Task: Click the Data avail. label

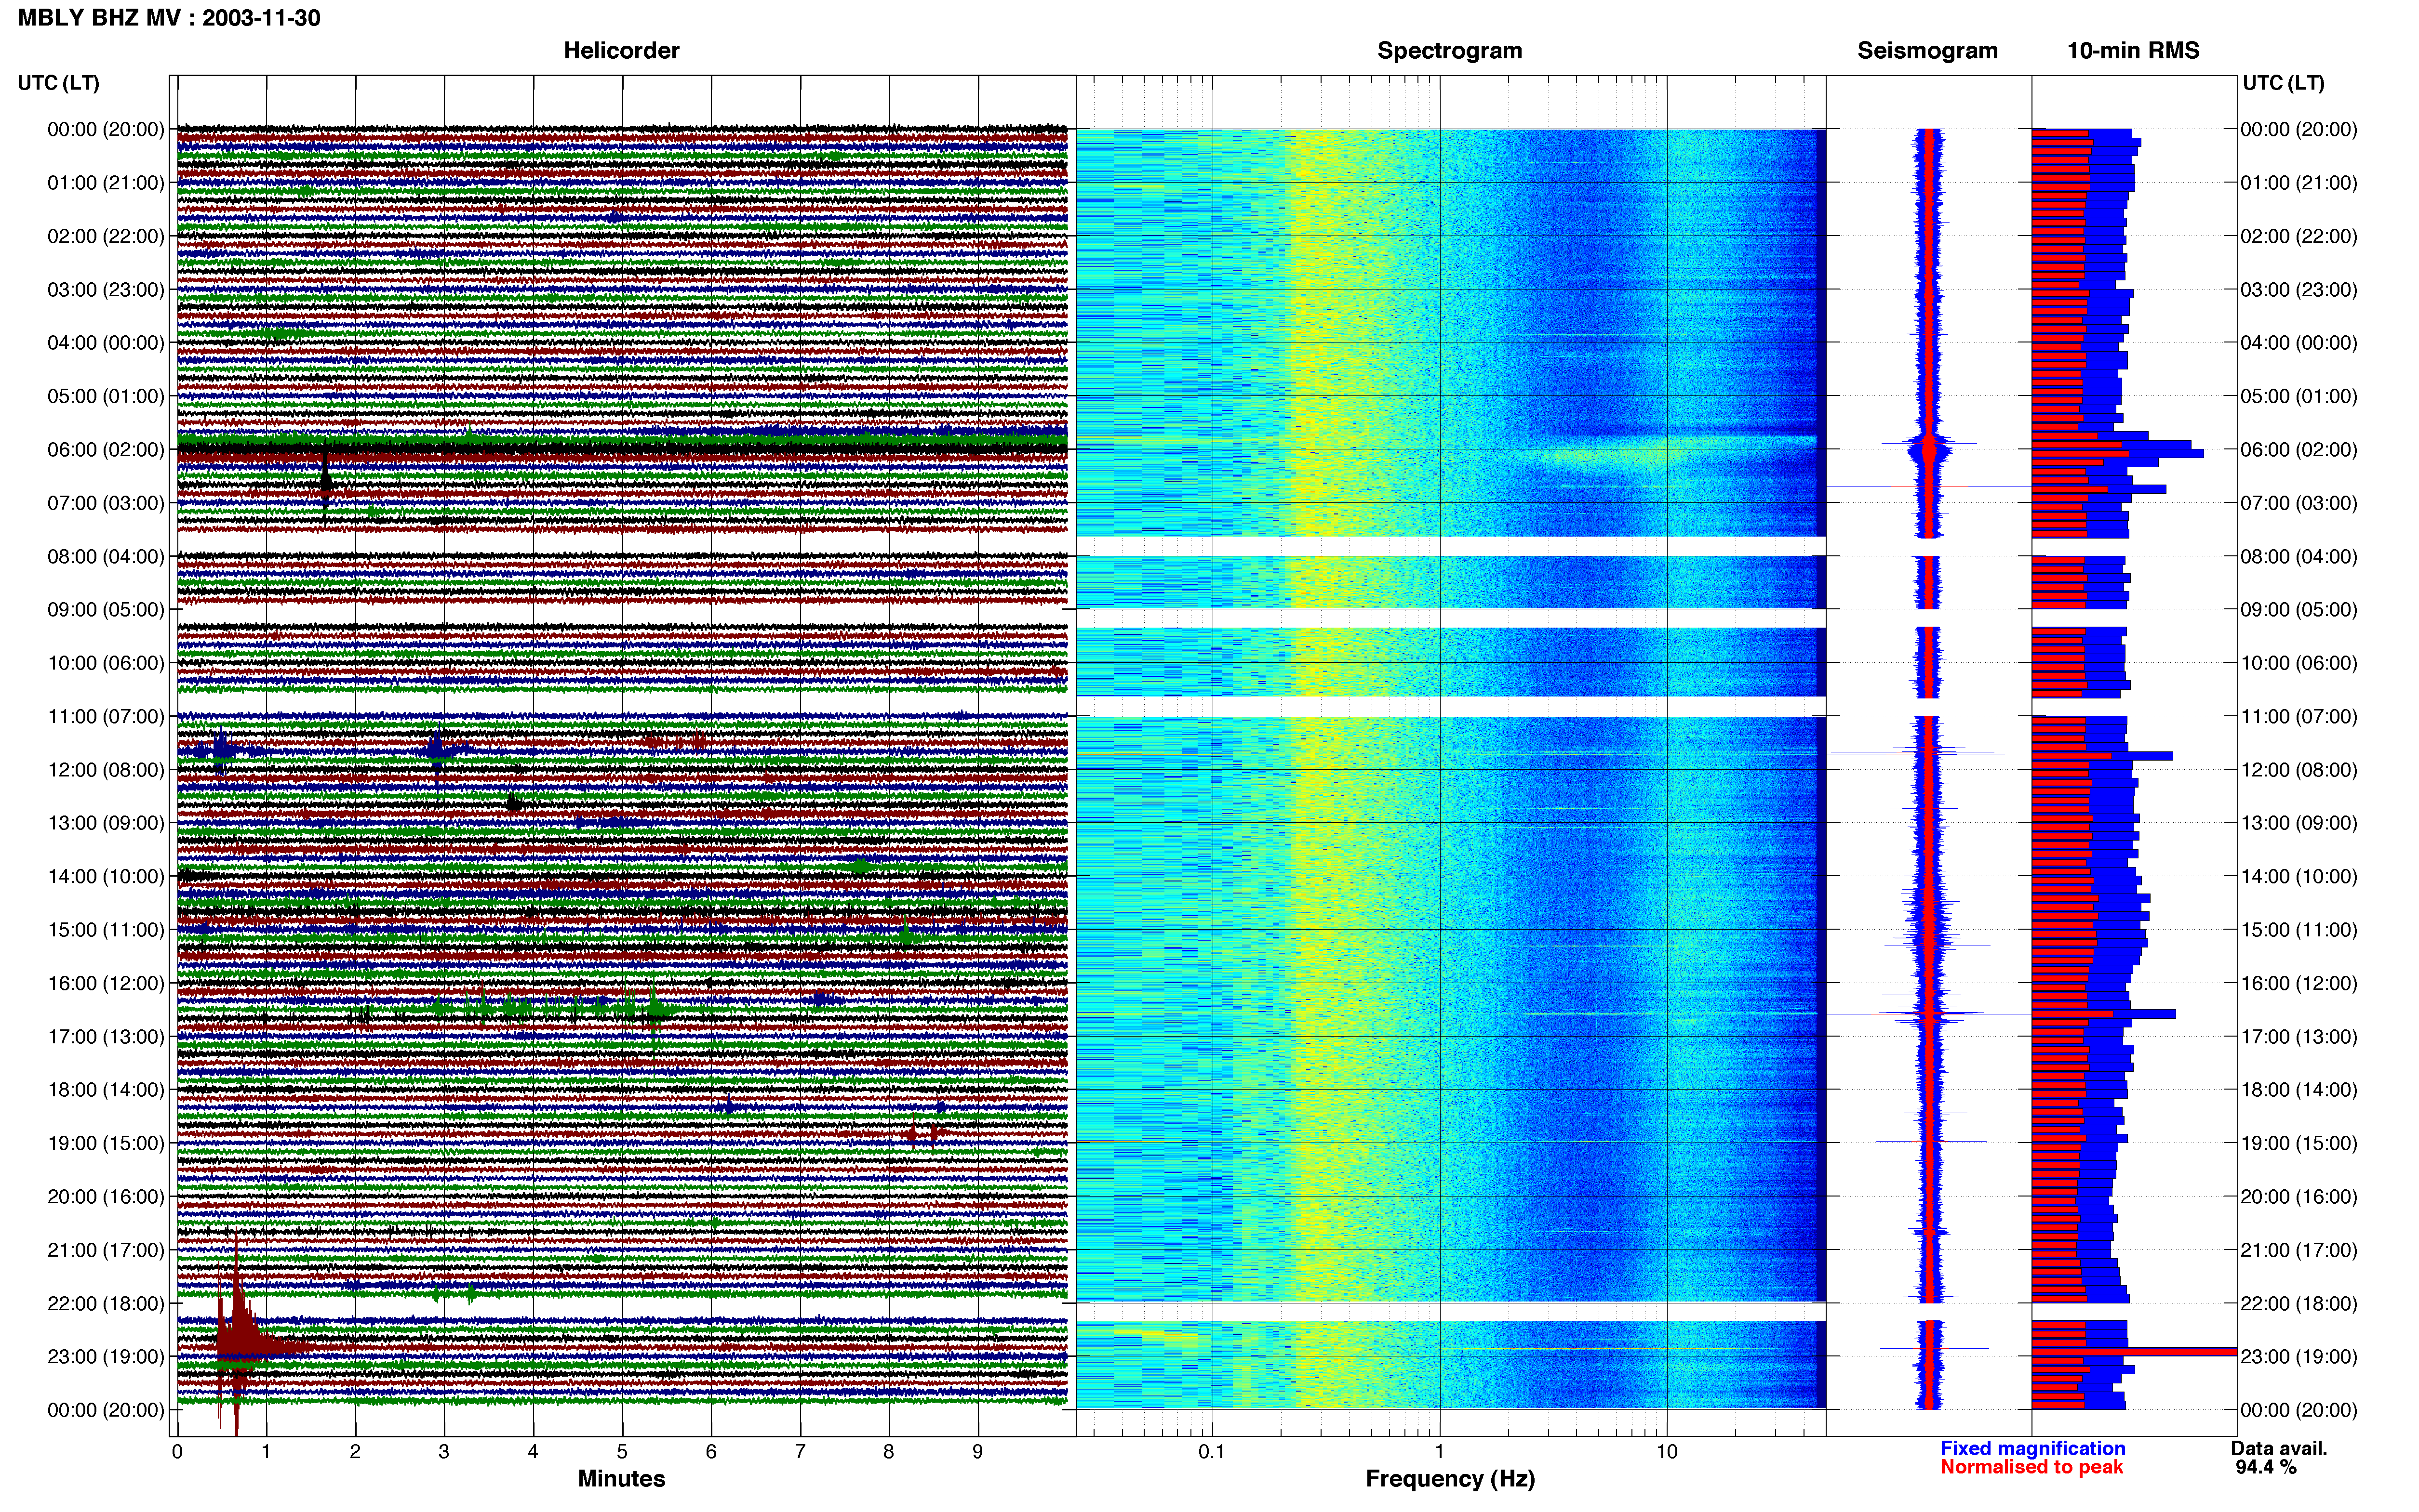Action: pos(2279,1448)
